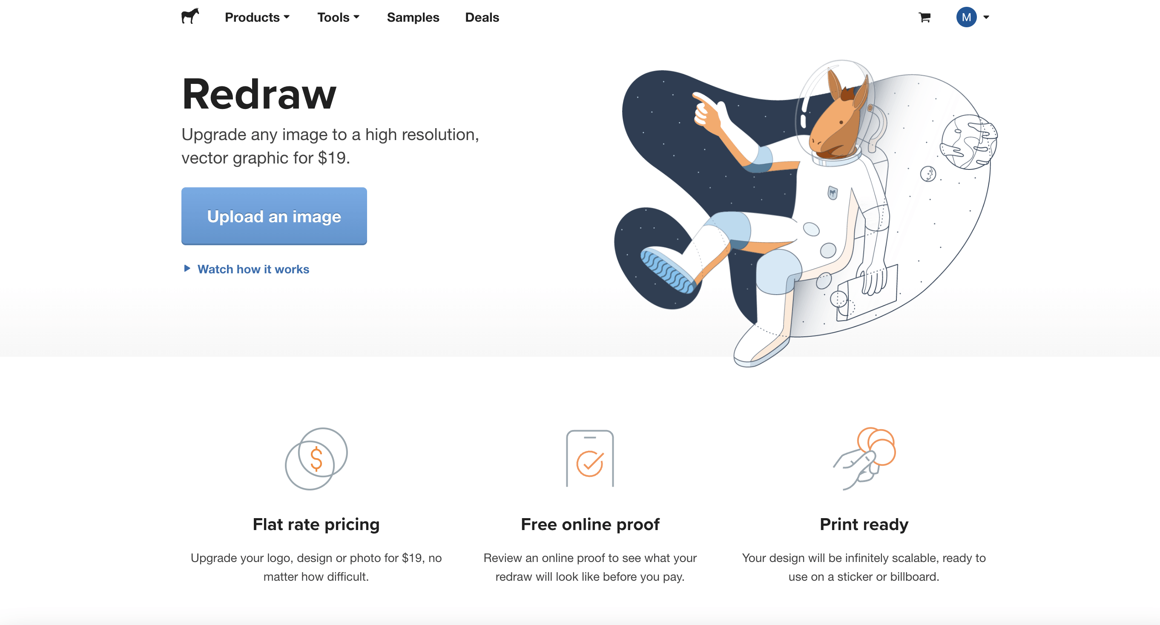Select the Tools navigation expander
Viewport: 1160px width, 625px height.
point(339,17)
